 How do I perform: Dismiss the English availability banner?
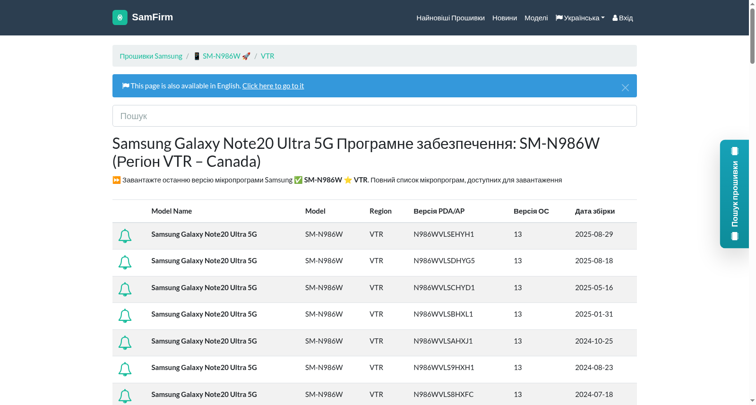coord(625,88)
